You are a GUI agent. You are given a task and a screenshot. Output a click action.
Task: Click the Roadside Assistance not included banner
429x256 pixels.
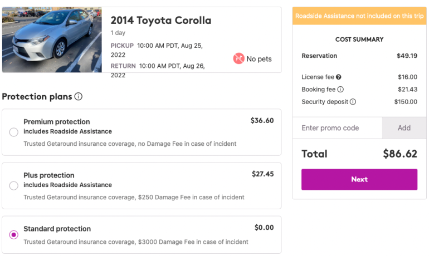click(359, 16)
